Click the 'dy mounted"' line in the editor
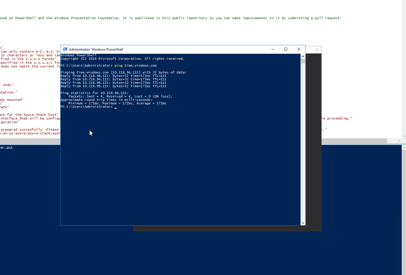The image size is (406, 275). [x=12, y=100]
